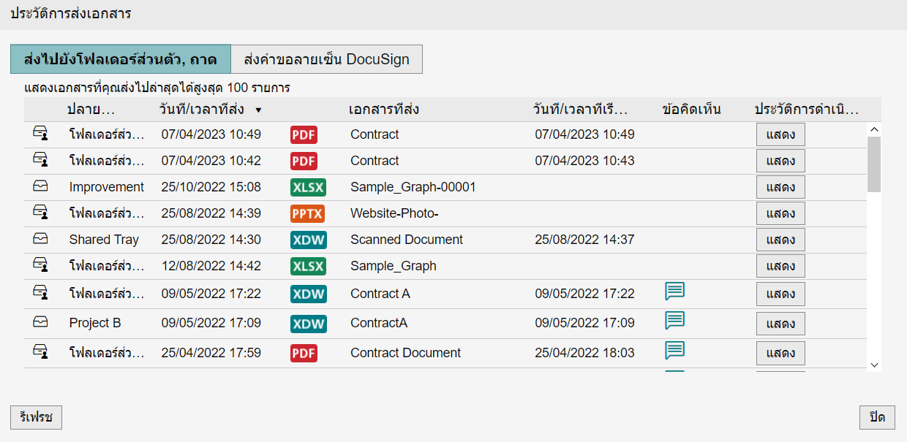Open the comment icon for ContractA row
This screenshot has height=442, width=907.
[674, 321]
